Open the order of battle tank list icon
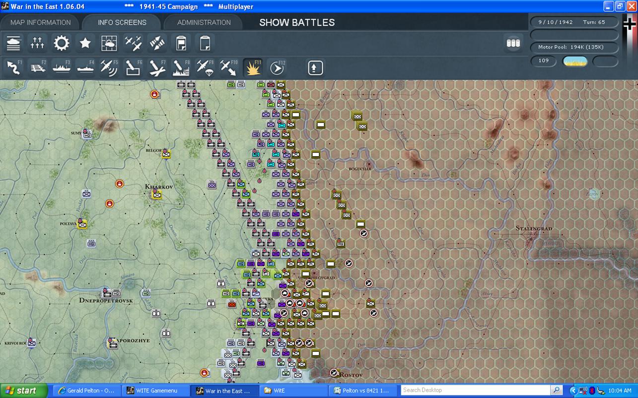Viewport: 638px width, 398px height. point(13,43)
